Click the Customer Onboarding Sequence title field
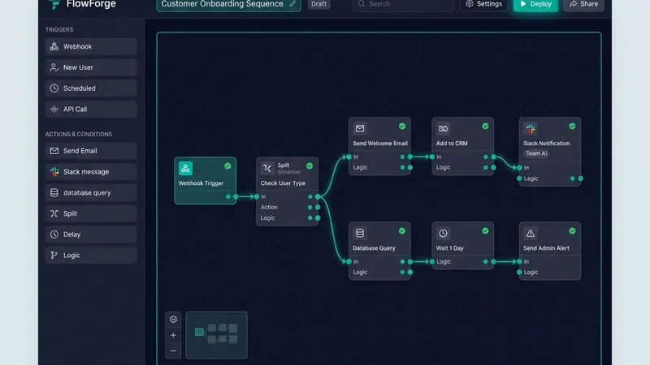The width and height of the screenshot is (650, 365). click(228, 4)
